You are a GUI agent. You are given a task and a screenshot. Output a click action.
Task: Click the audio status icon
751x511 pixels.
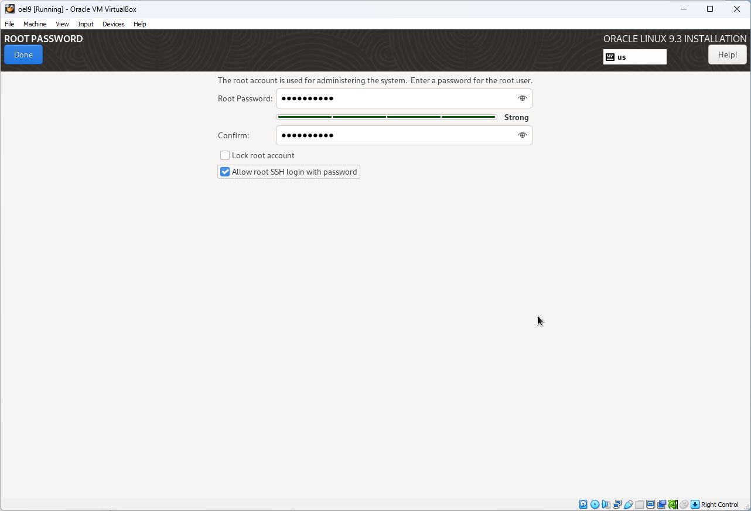606,505
